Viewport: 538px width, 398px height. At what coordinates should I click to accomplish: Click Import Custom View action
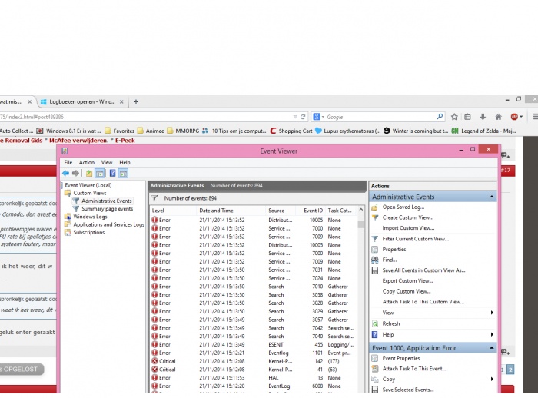408,228
